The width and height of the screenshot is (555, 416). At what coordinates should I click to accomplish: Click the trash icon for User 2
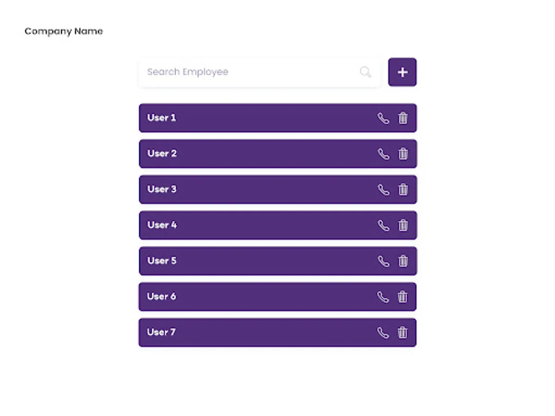tap(403, 154)
